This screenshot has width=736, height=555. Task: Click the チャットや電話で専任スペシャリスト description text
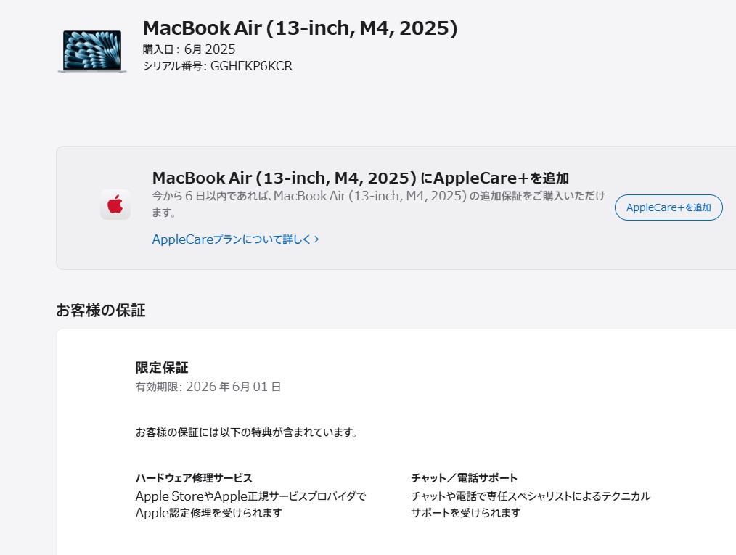[x=531, y=504]
